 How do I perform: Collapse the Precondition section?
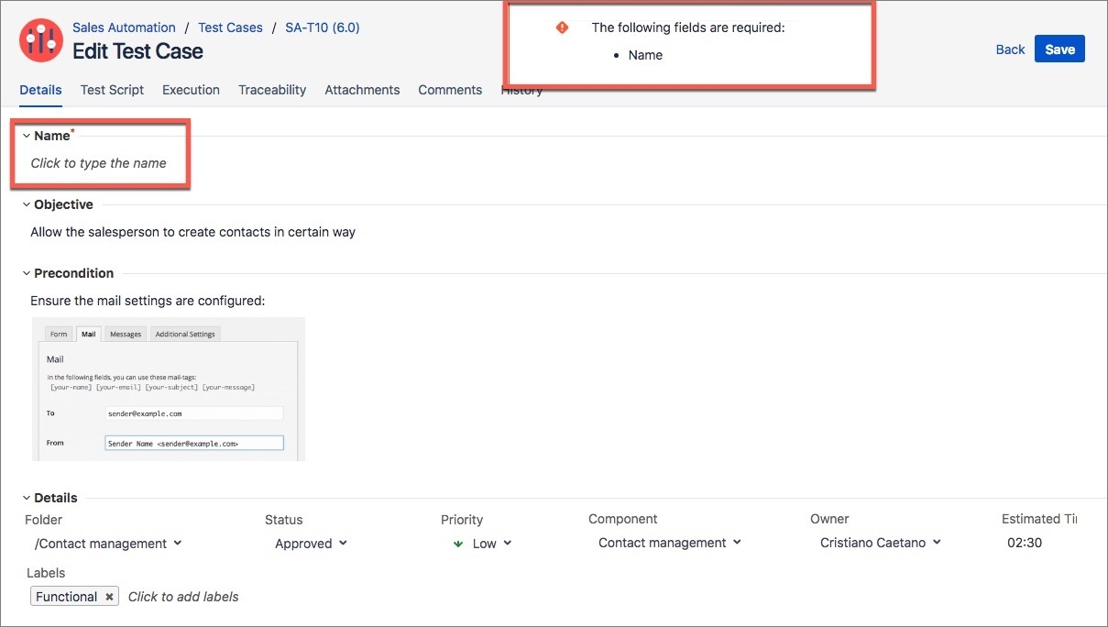pos(27,273)
